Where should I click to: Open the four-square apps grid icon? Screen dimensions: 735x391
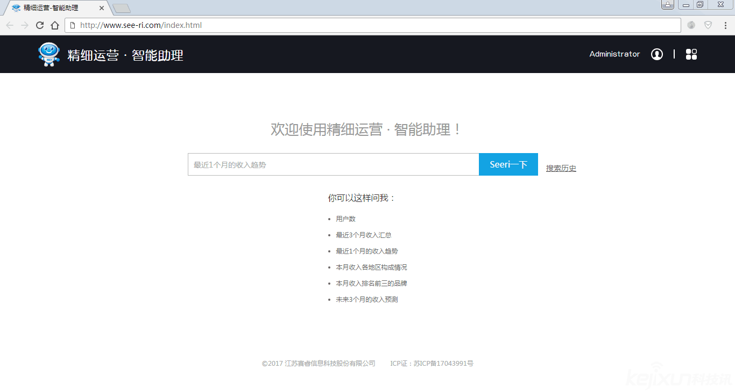coord(691,54)
